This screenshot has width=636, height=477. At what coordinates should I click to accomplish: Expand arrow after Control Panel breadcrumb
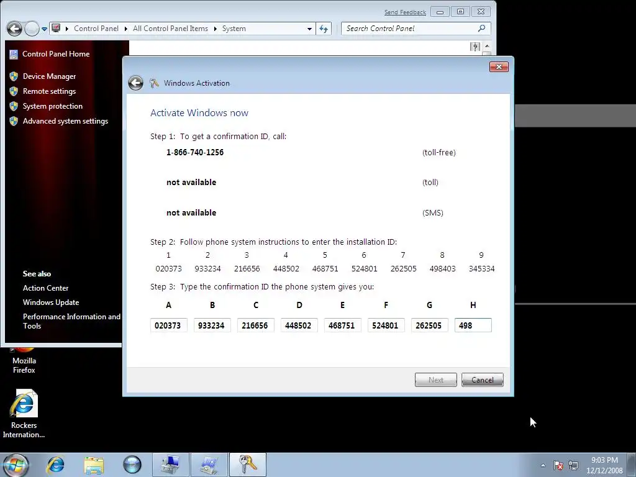[x=125, y=29]
